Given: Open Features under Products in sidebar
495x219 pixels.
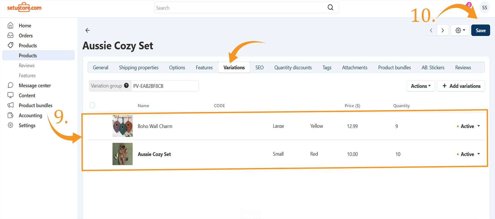Looking at the screenshot, I should click(x=27, y=75).
